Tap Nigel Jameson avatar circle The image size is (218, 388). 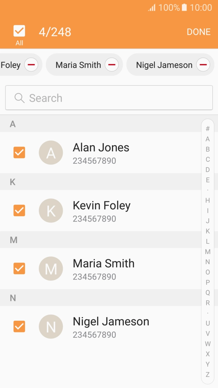click(51, 326)
